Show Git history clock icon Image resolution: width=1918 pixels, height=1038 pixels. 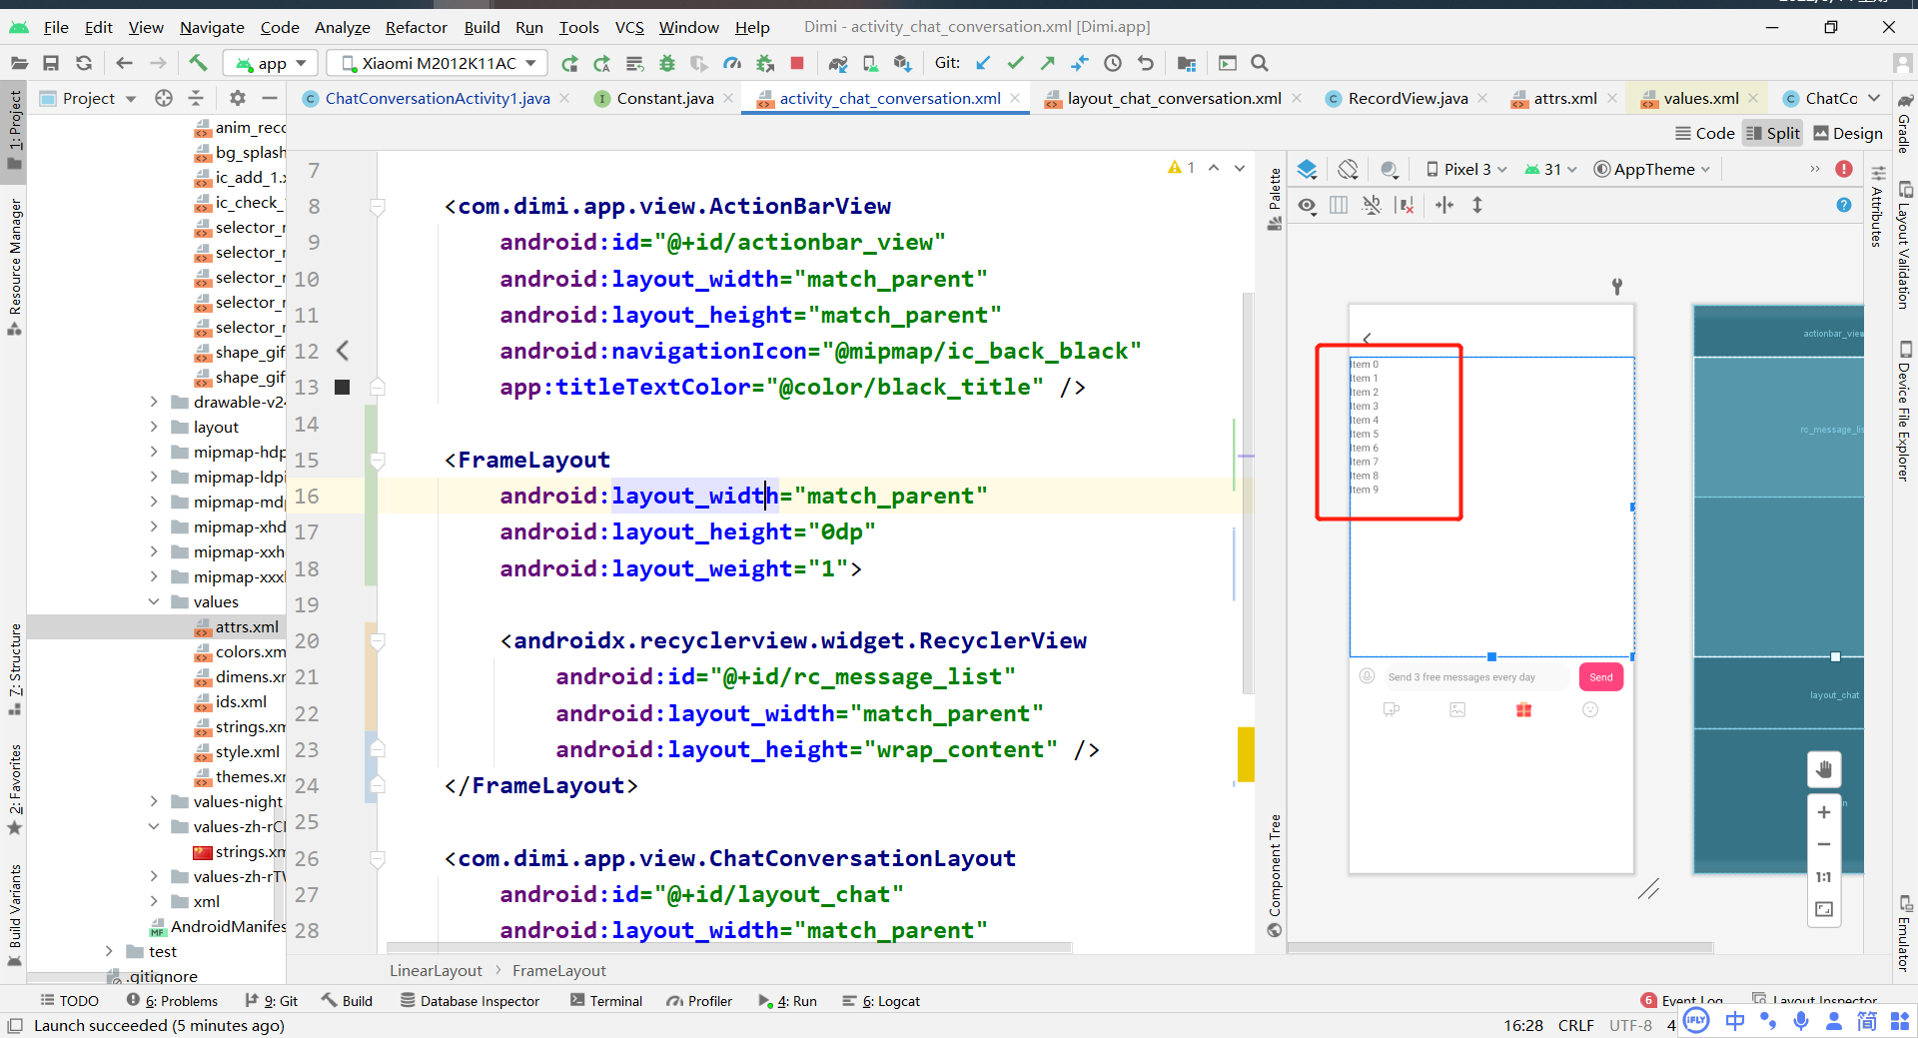point(1113,63)
